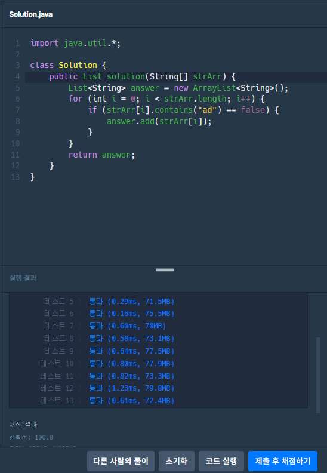Click the 채점 결과 heading
This screenshot has width=327, height=473.
23,424
